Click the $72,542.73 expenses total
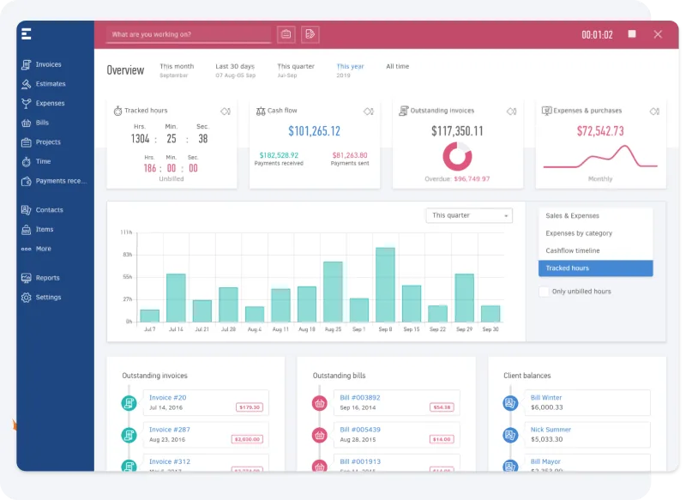Screen dimensions: 686x500 [x=600, y=131]
